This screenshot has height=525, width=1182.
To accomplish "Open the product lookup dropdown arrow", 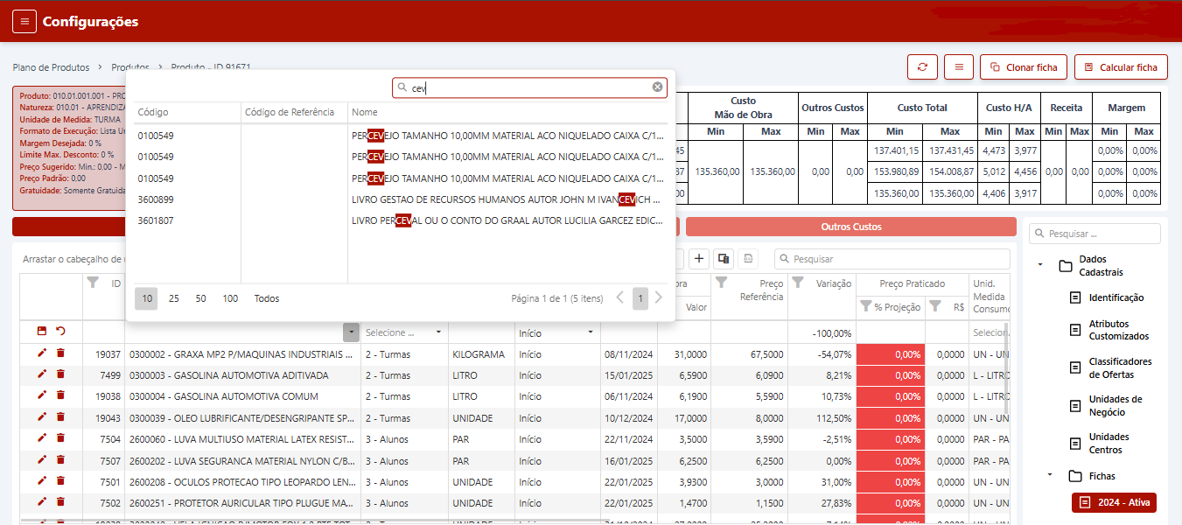I will pos(350,332).
